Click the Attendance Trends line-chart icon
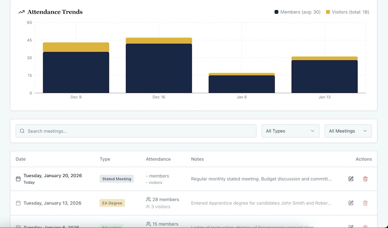 pos(21,12)
